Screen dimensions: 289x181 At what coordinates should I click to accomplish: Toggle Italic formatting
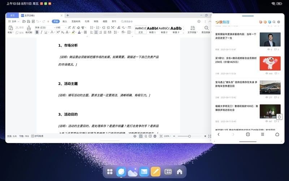click(x=42, y=32)
